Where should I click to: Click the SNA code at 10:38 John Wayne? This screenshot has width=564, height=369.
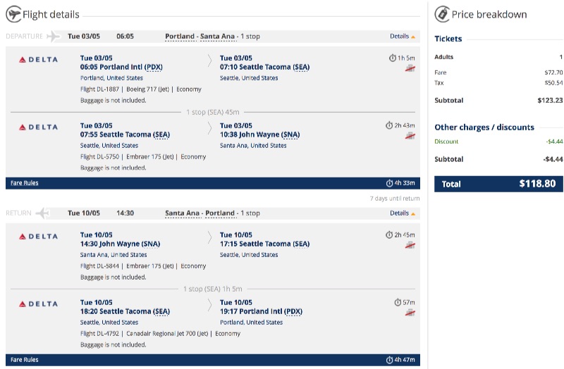coord(290,135)
